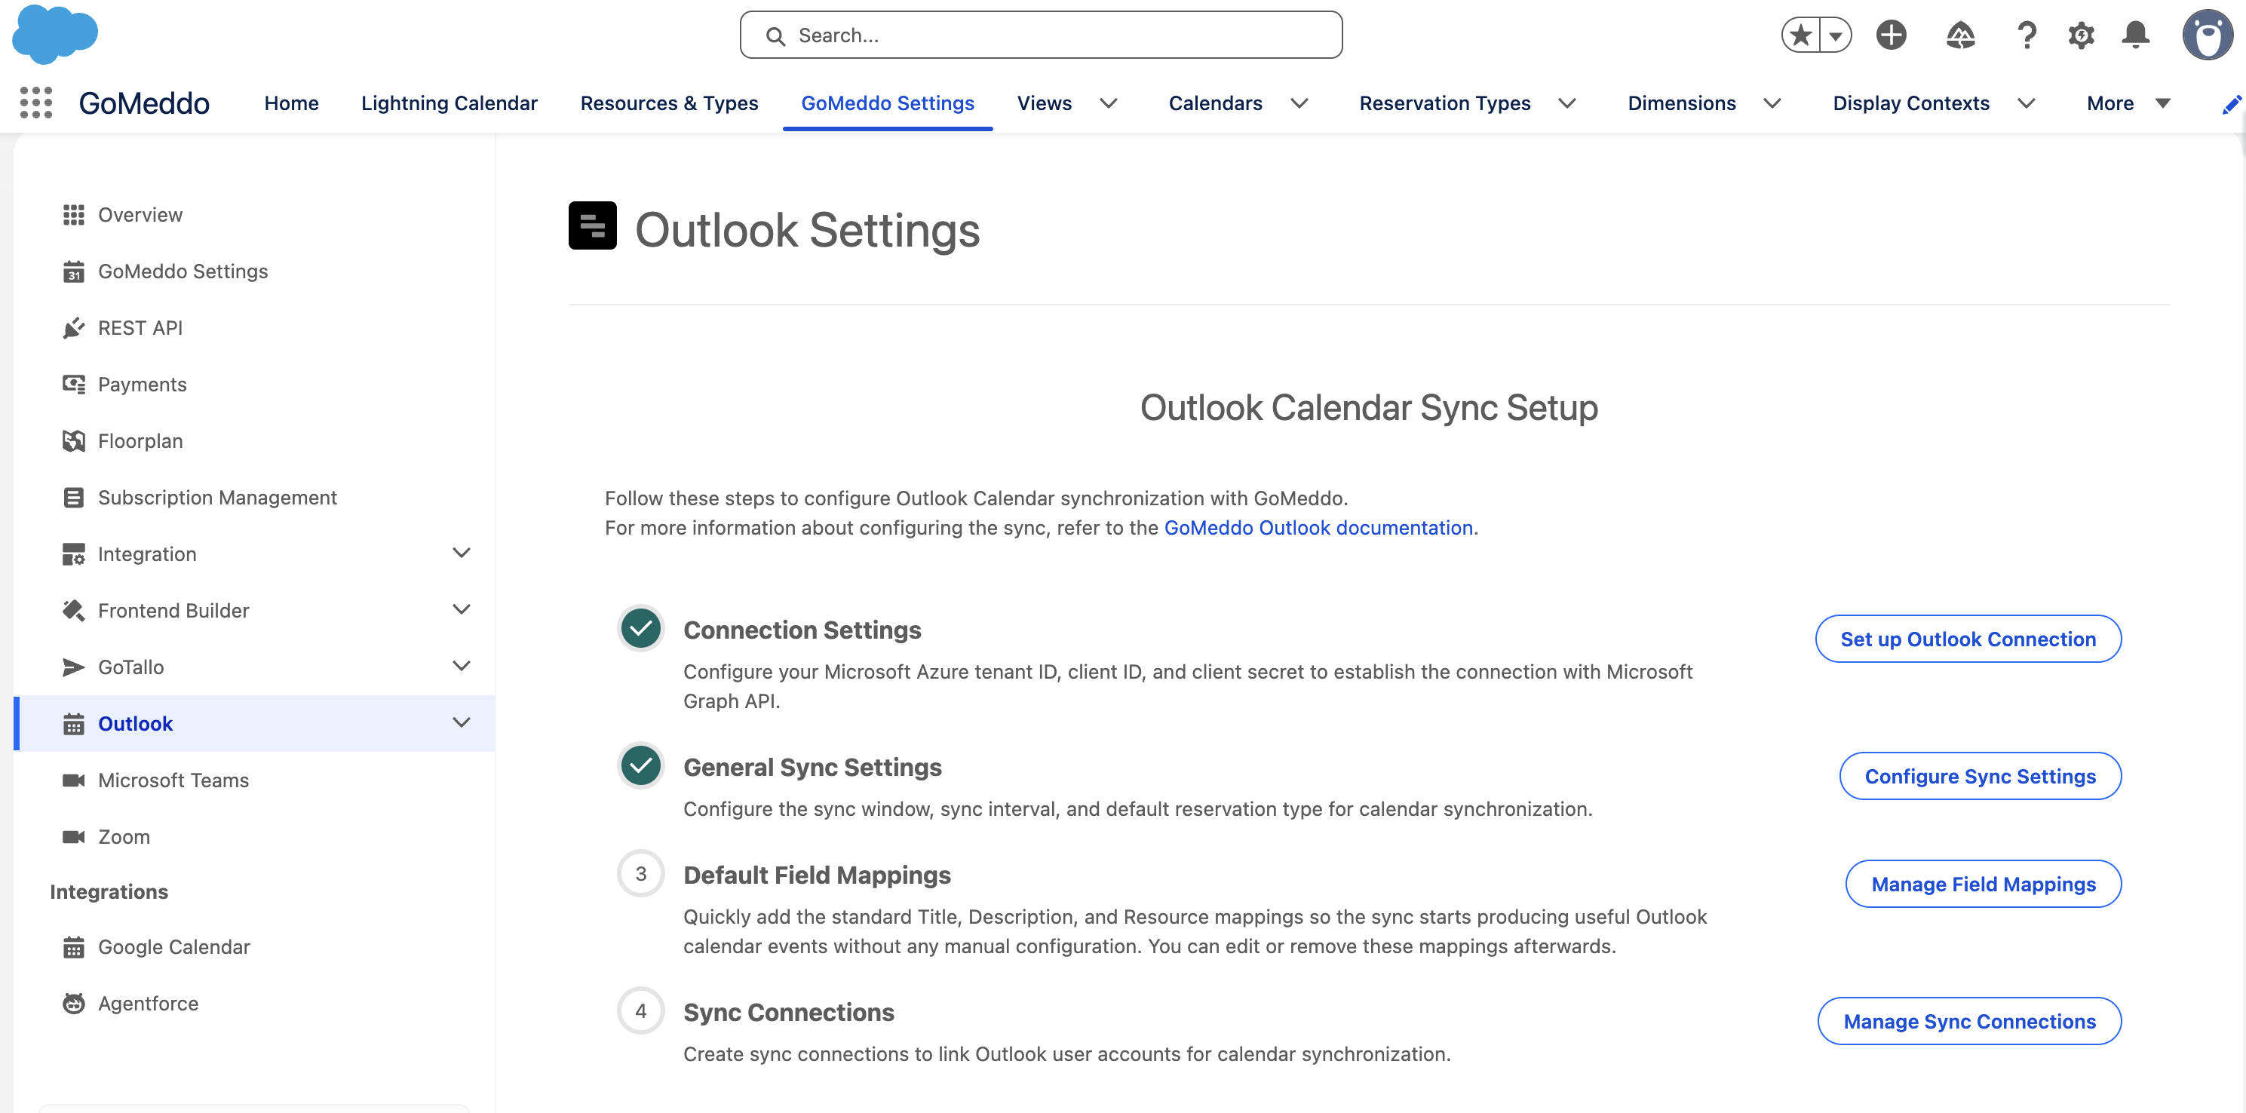The width and height of the screenshot is (2246, 1113).
Task: Open the Help question mark icon
Action: [x=2027, y=35]
